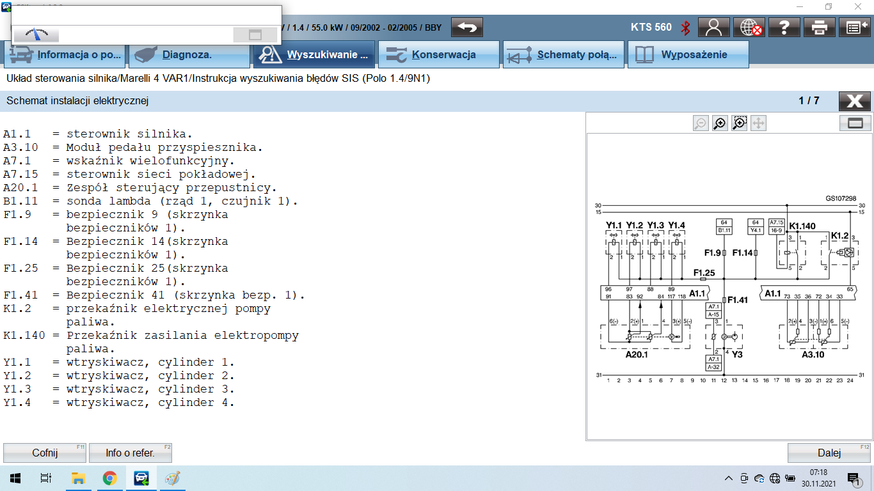The image size is (874, 491).
Task: Switch to the ESI[tronic] car app on the taskbar
Action: click(141, 478)
